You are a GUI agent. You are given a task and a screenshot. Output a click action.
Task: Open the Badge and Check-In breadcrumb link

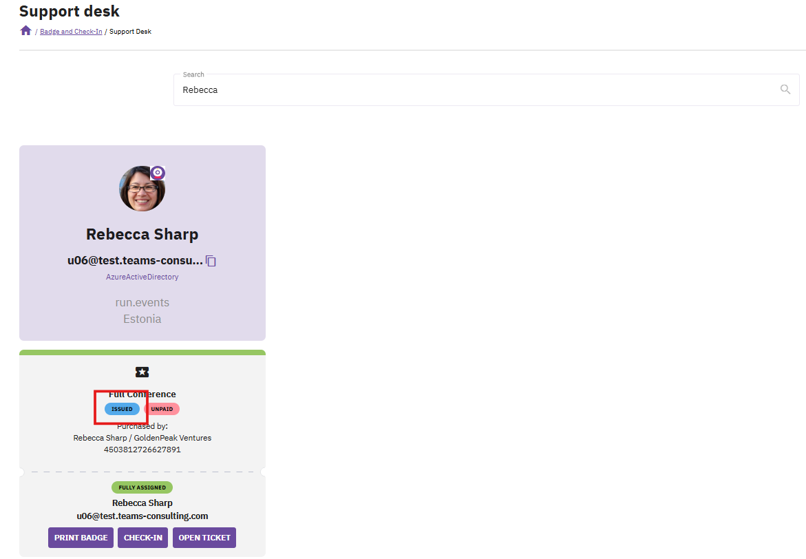(x=71, y=32)
